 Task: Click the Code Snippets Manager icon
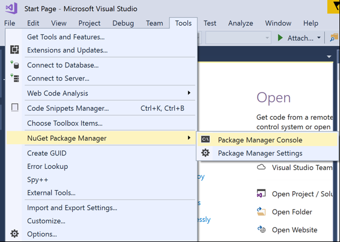(x=15, y=108)
